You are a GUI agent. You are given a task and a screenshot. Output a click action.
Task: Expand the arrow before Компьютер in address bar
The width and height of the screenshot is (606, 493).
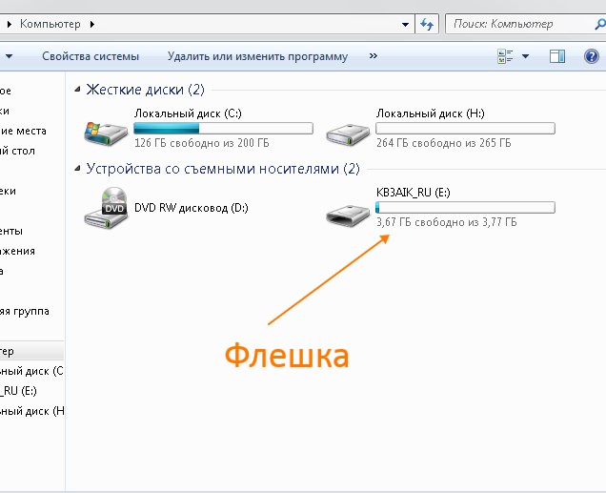[10, 25]
